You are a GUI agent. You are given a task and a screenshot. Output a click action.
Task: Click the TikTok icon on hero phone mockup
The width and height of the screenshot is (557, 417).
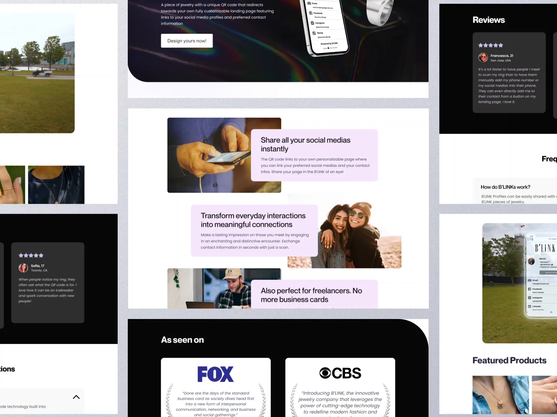coord(314,33)
